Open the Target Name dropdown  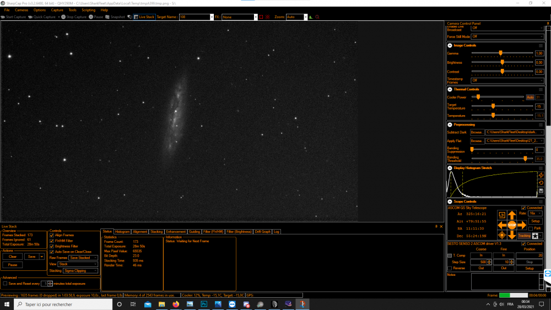point(212,17)
